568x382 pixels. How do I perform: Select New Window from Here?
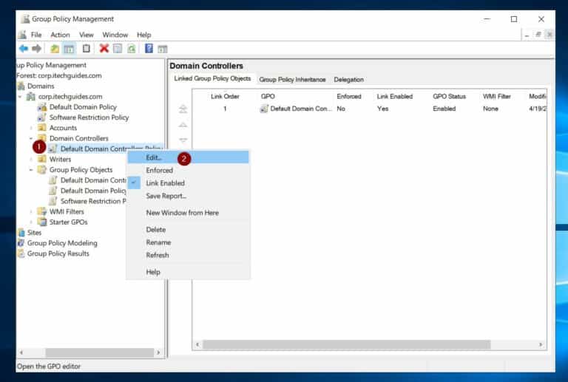pyautogui.click(x=188, y=213)
